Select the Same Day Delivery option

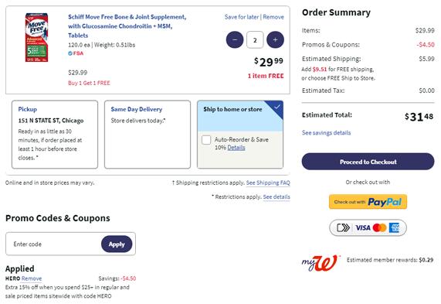pyautogui.click(x=148, y=135)
